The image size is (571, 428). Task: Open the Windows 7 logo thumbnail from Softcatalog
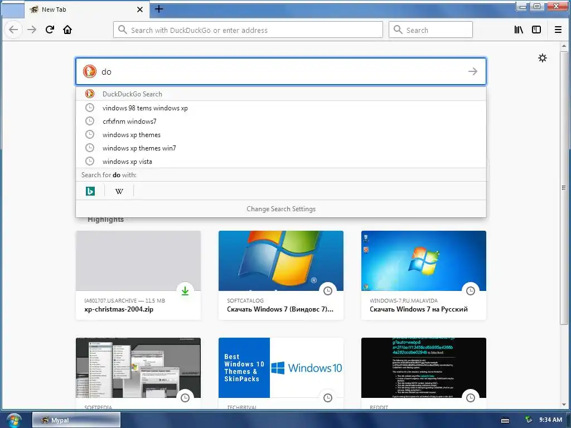coord(281,261)
